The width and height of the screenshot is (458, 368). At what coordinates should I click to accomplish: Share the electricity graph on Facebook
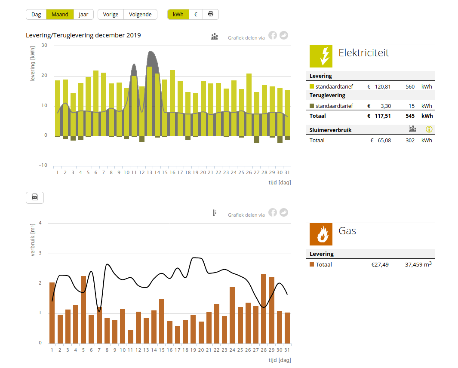tap(273, 36)
